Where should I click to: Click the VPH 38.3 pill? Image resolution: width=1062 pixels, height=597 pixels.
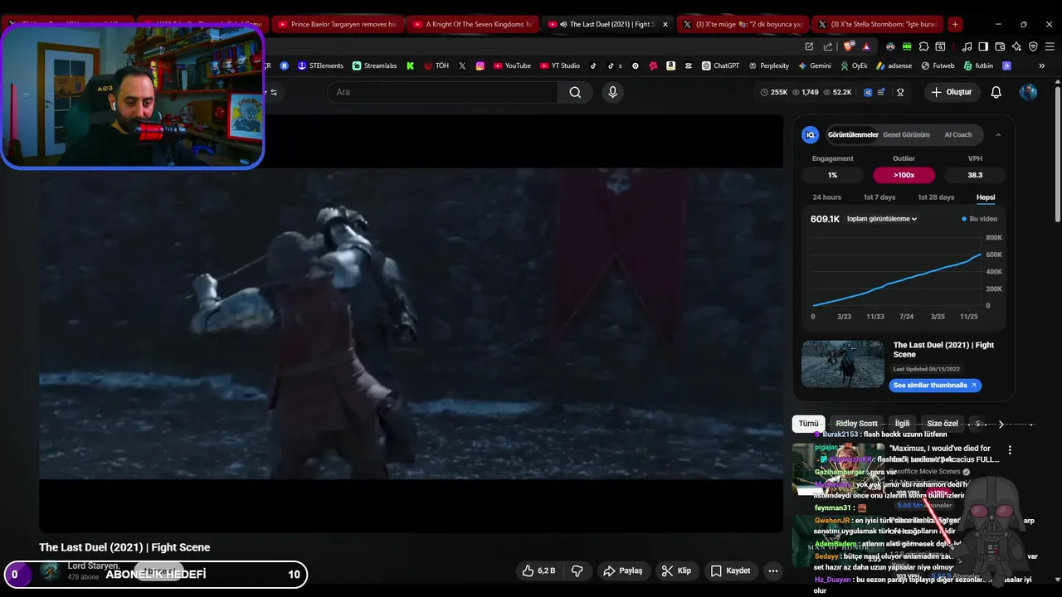tap(975, 175)
